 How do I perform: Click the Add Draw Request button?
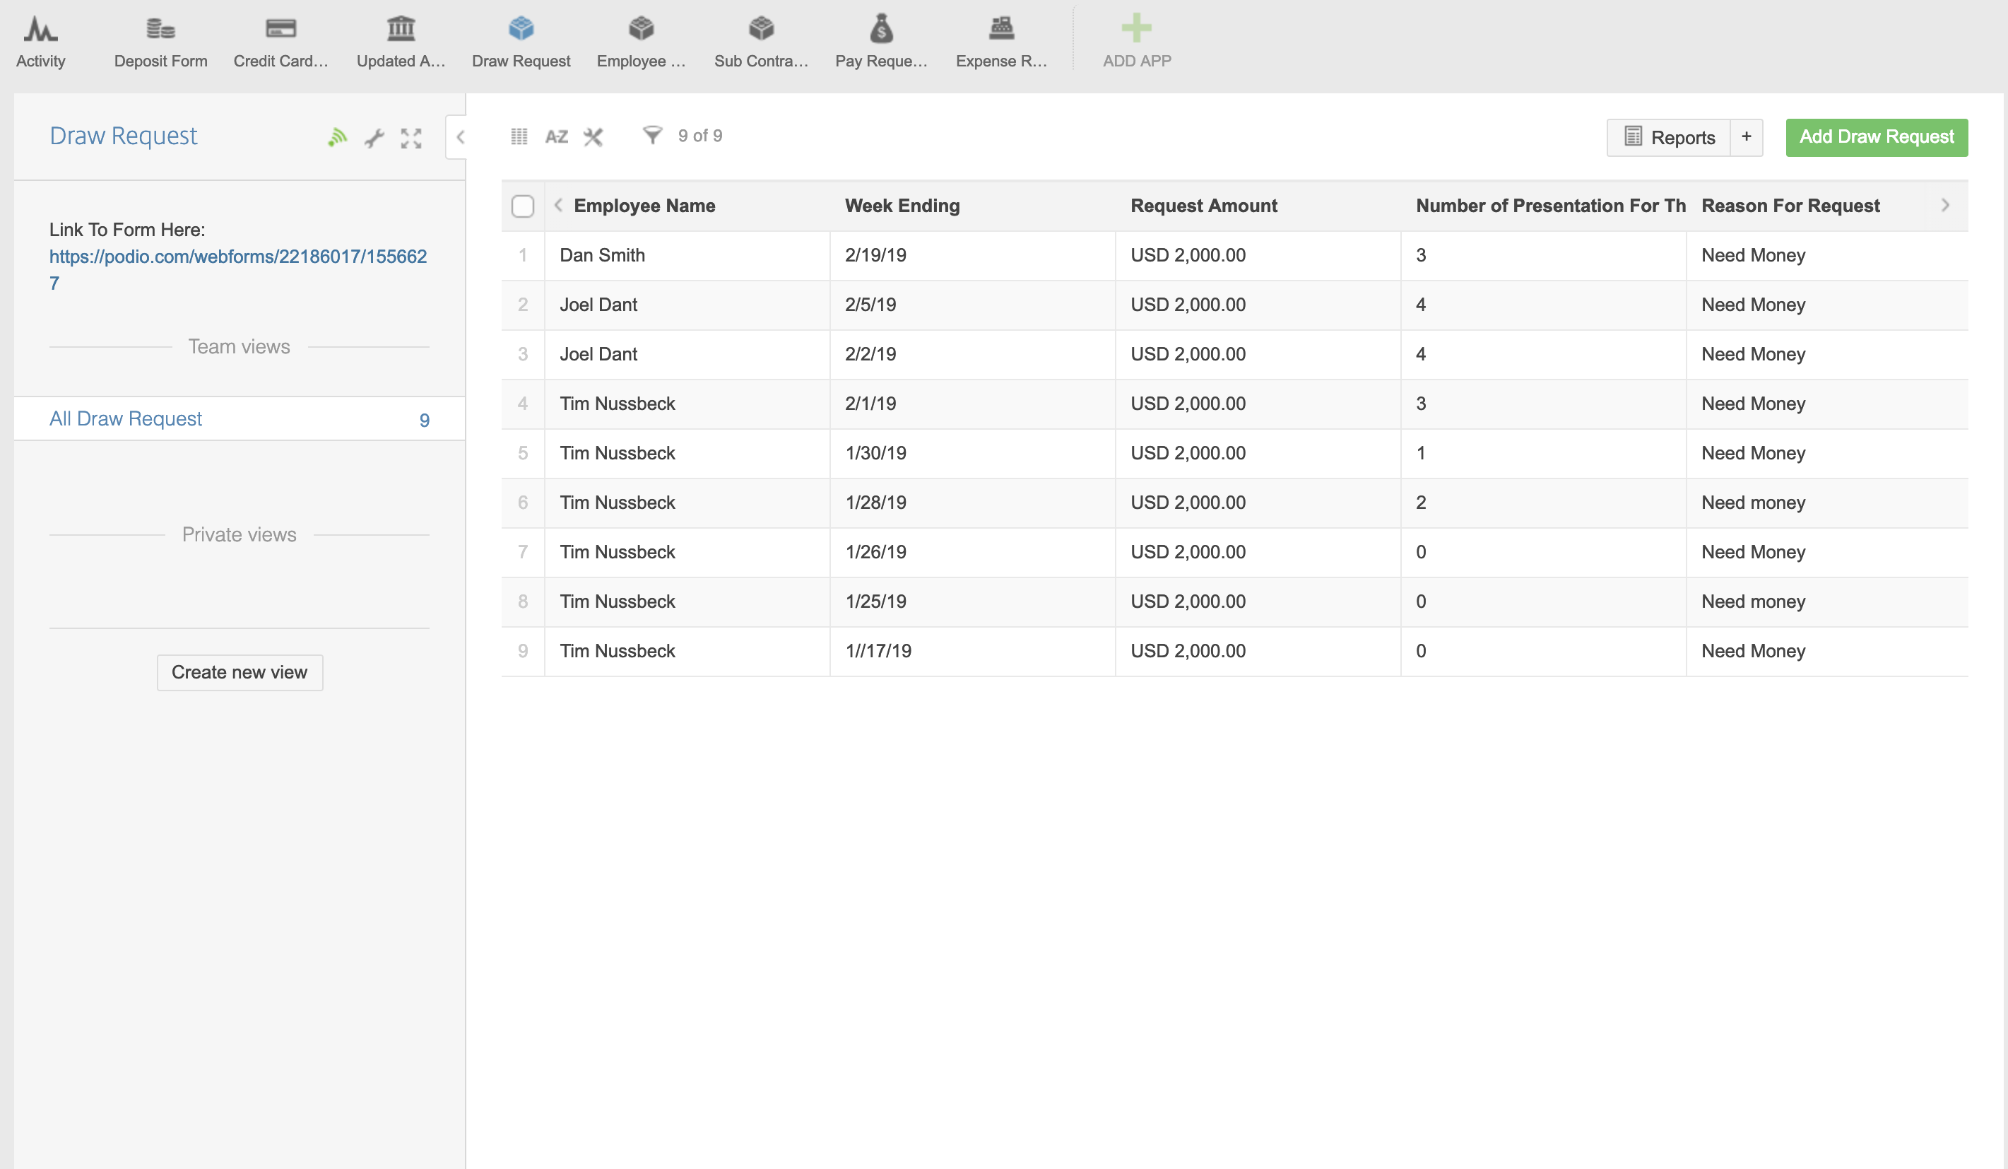[x=1876, y=137]
